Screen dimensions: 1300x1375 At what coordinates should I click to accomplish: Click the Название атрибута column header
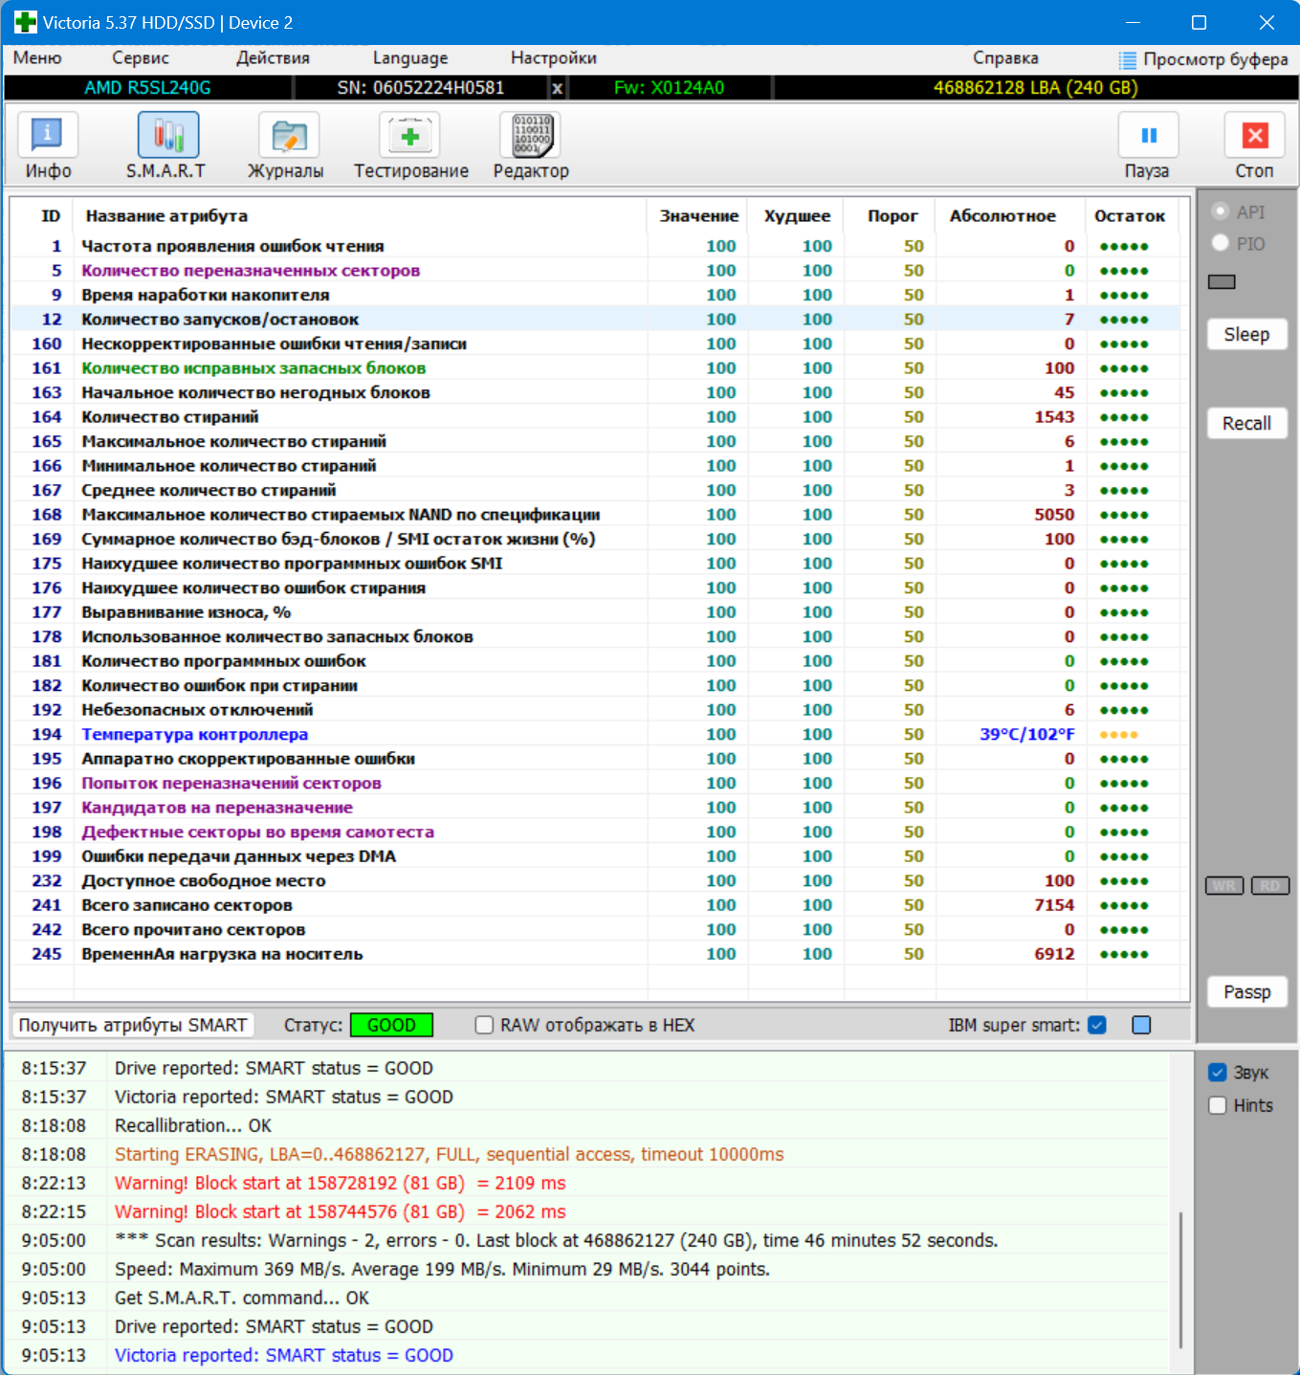tap(166, 216)
